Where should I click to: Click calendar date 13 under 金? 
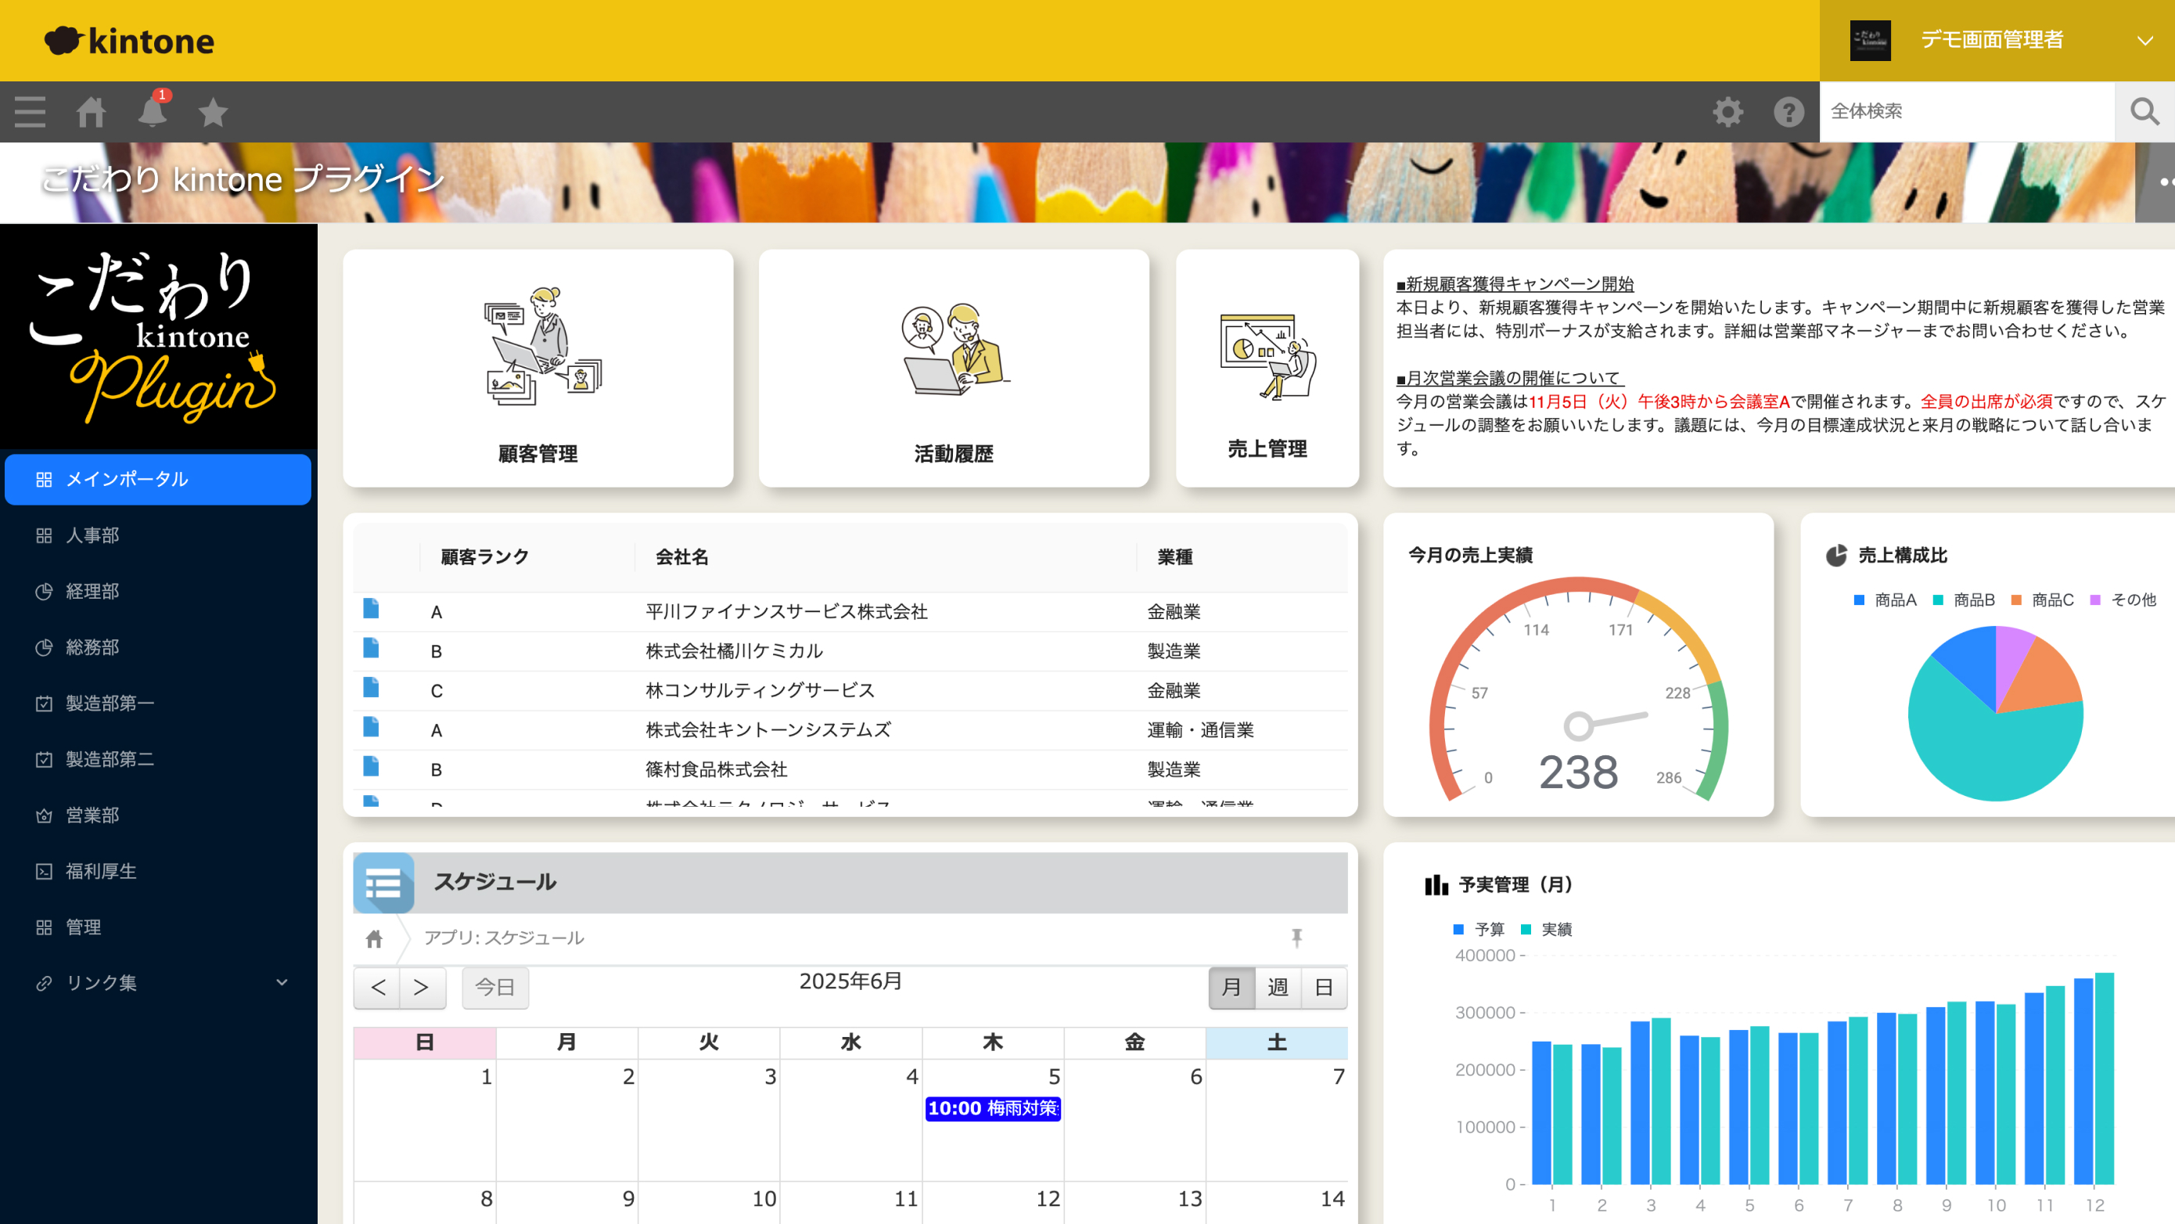[x=1190, y=1199]
